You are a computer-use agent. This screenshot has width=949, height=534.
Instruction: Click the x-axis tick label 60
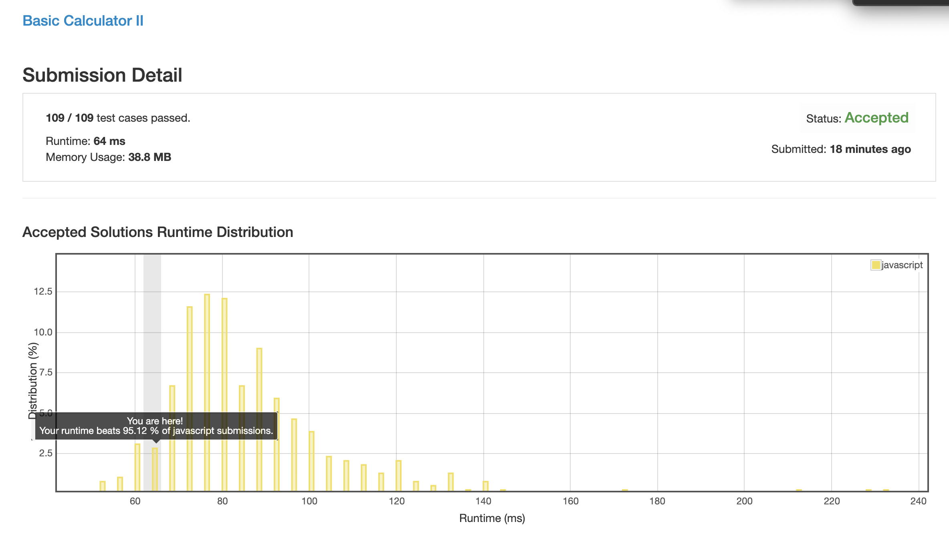(x=135, y=501)
